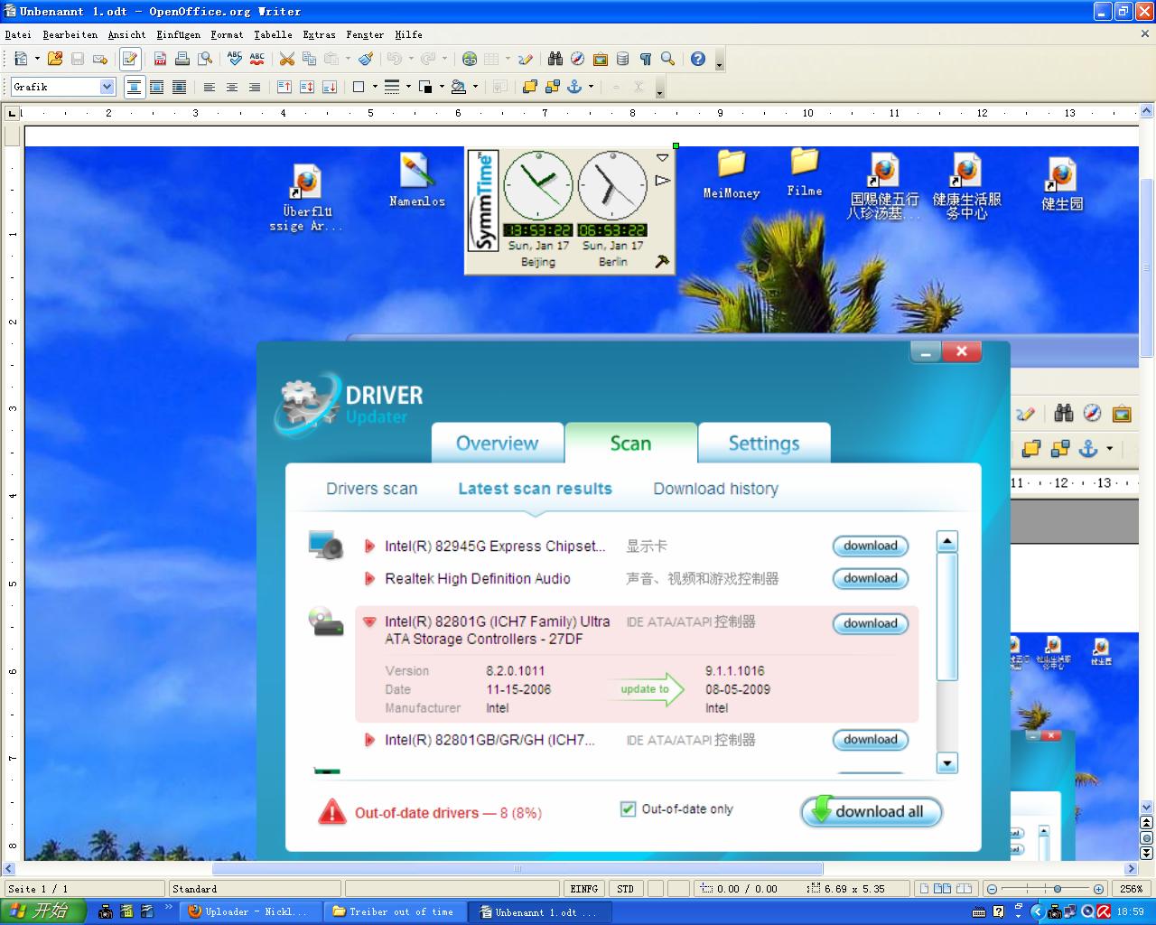Insert a hyperlink via the globe icon
Screen dimensions: 1156x925
(470, 59)
